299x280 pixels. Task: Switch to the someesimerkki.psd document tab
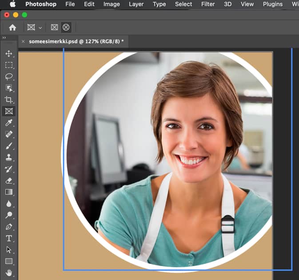(76, 41)
